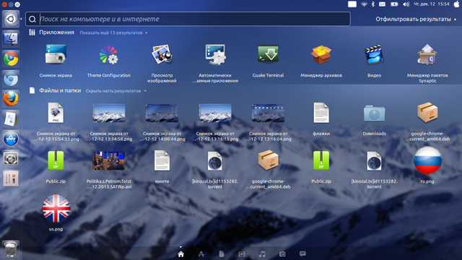Open screenshot thumbnail 12-12 14:00:44.png
This screenshot has width=462, height=260.
(162, 113)
